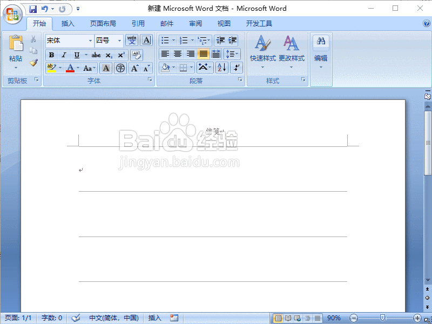432x324 pixels.
Task: Switch to the 插入 ribbon tab
Action: pos(68,23)
